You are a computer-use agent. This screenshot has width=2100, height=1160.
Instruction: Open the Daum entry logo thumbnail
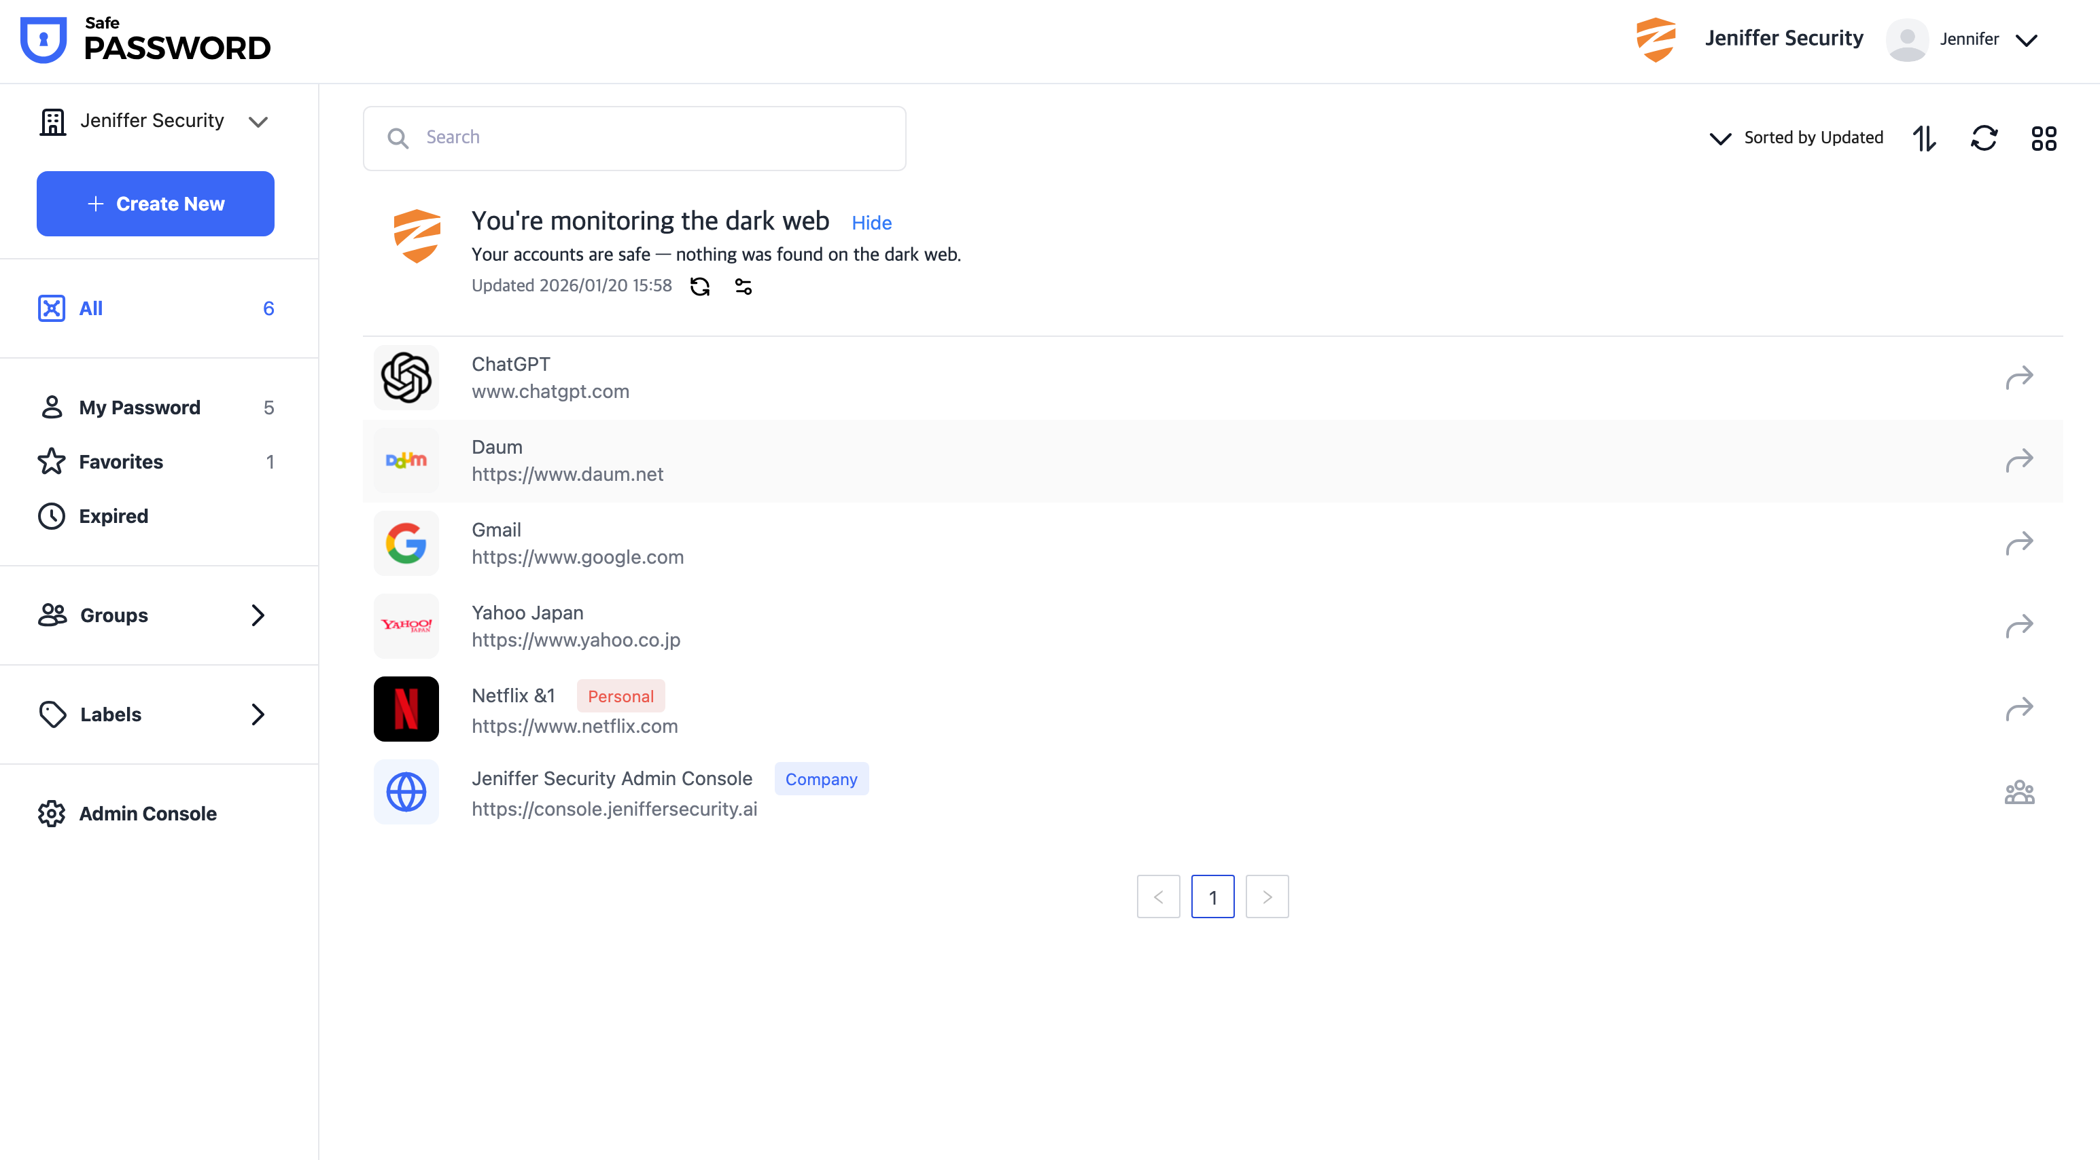coord(406,461)
